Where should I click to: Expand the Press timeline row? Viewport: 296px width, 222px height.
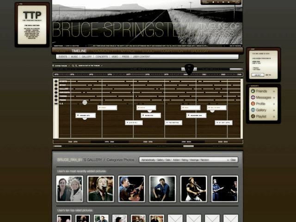point(56,100)
